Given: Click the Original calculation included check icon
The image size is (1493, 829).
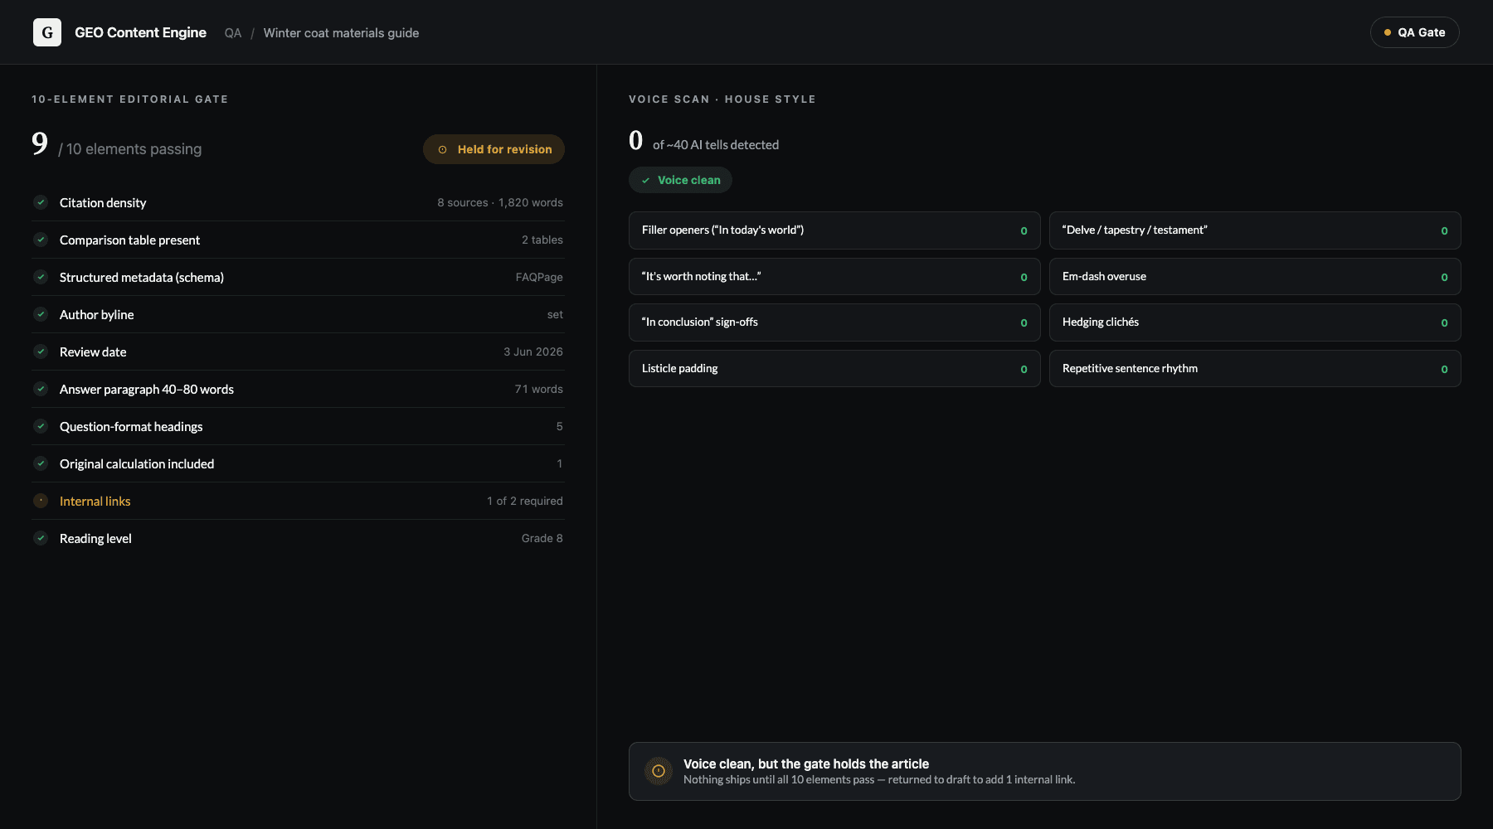Looking at the screenshot, I should [x=41, y=463].
